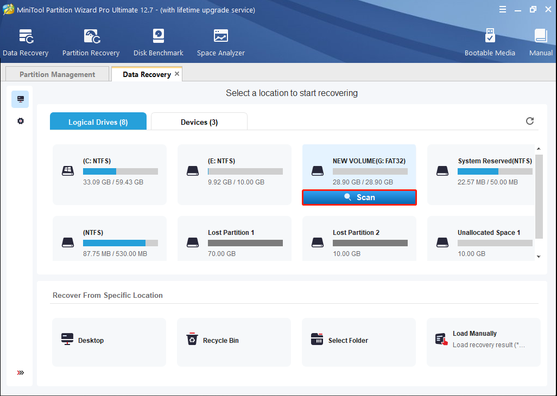The width and height of the screenshot is (557, 396).
Task: Select the recovery view monitor icon in sidebar
Action: [20, 99]
